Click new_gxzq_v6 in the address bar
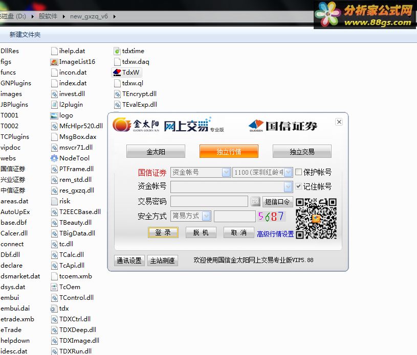 (89, 16)
